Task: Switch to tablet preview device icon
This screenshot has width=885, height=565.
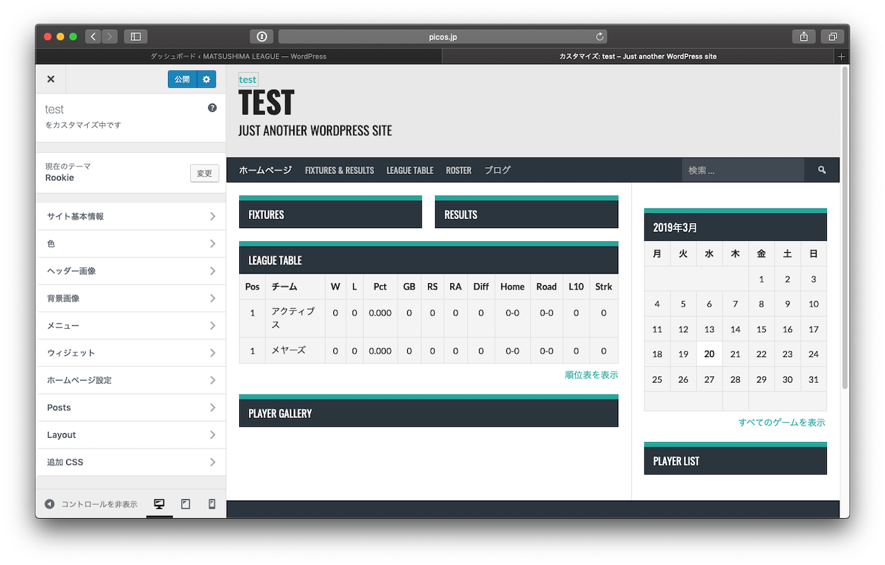Action: pyautogui.click(x=185, y=504)
